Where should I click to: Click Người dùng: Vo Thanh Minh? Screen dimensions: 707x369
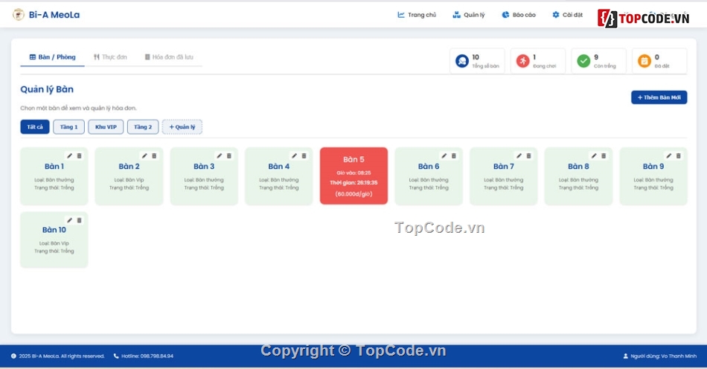tap(663, 356)
